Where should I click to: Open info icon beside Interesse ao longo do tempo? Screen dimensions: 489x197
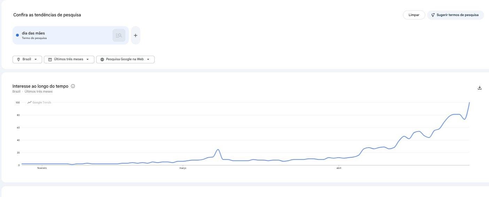point(73,86)
